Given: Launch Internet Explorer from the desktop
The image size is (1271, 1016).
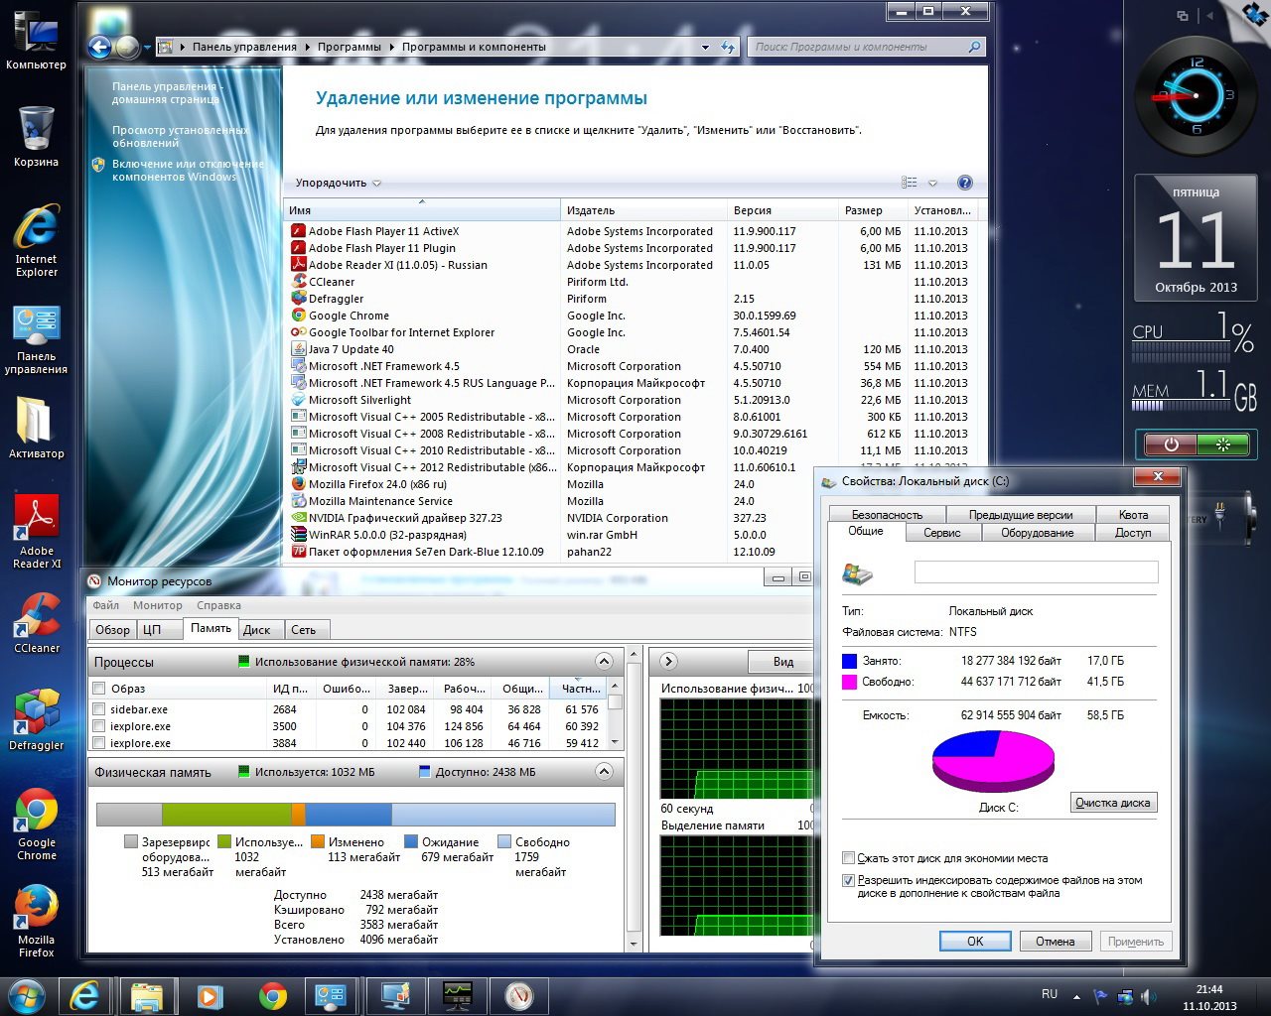Looking at the screenshot, I should [x=36, y=241].
